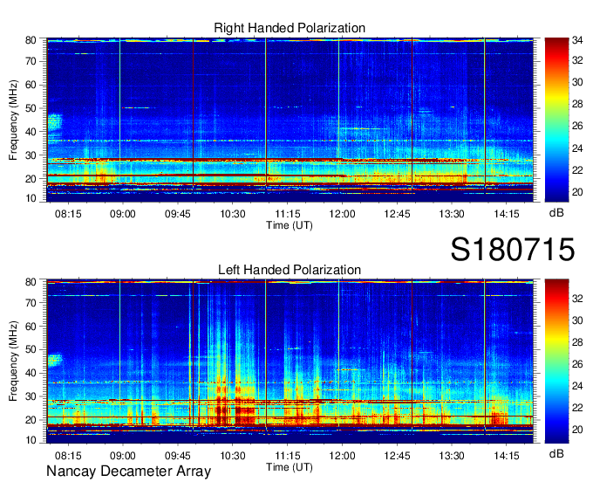
Task: Click "14:15" tick on right-handed plot time axis
Action: click(507, 214)
